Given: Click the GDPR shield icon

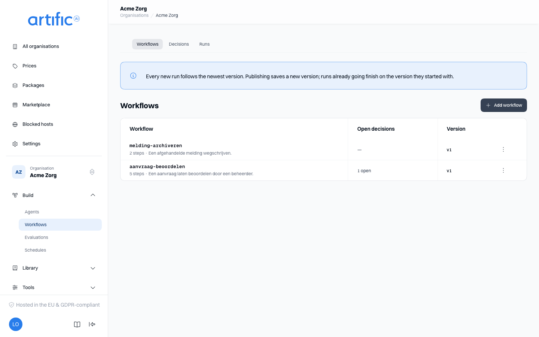Looking at the screenshot, I should coord(12,305).
